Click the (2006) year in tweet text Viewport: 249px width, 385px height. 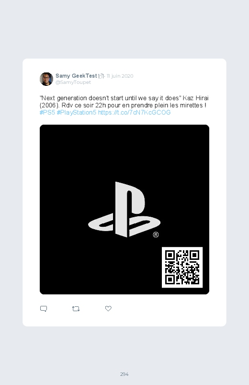pyautogui.click(x=49, y=105)
